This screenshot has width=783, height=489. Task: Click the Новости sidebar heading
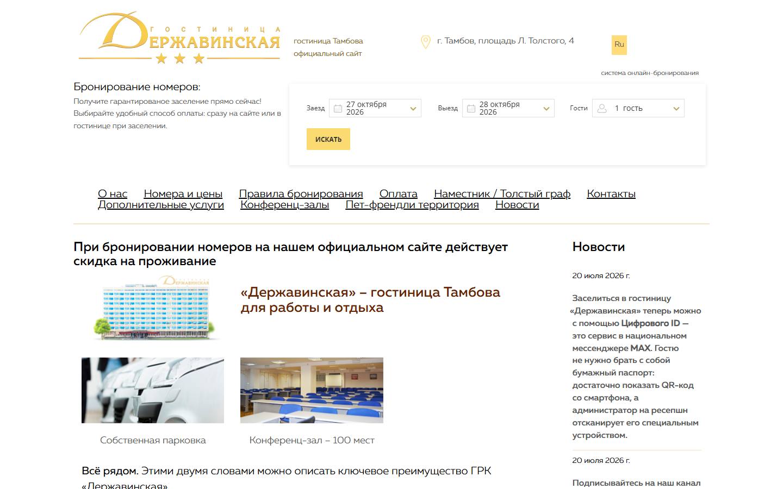pos(599,247)
